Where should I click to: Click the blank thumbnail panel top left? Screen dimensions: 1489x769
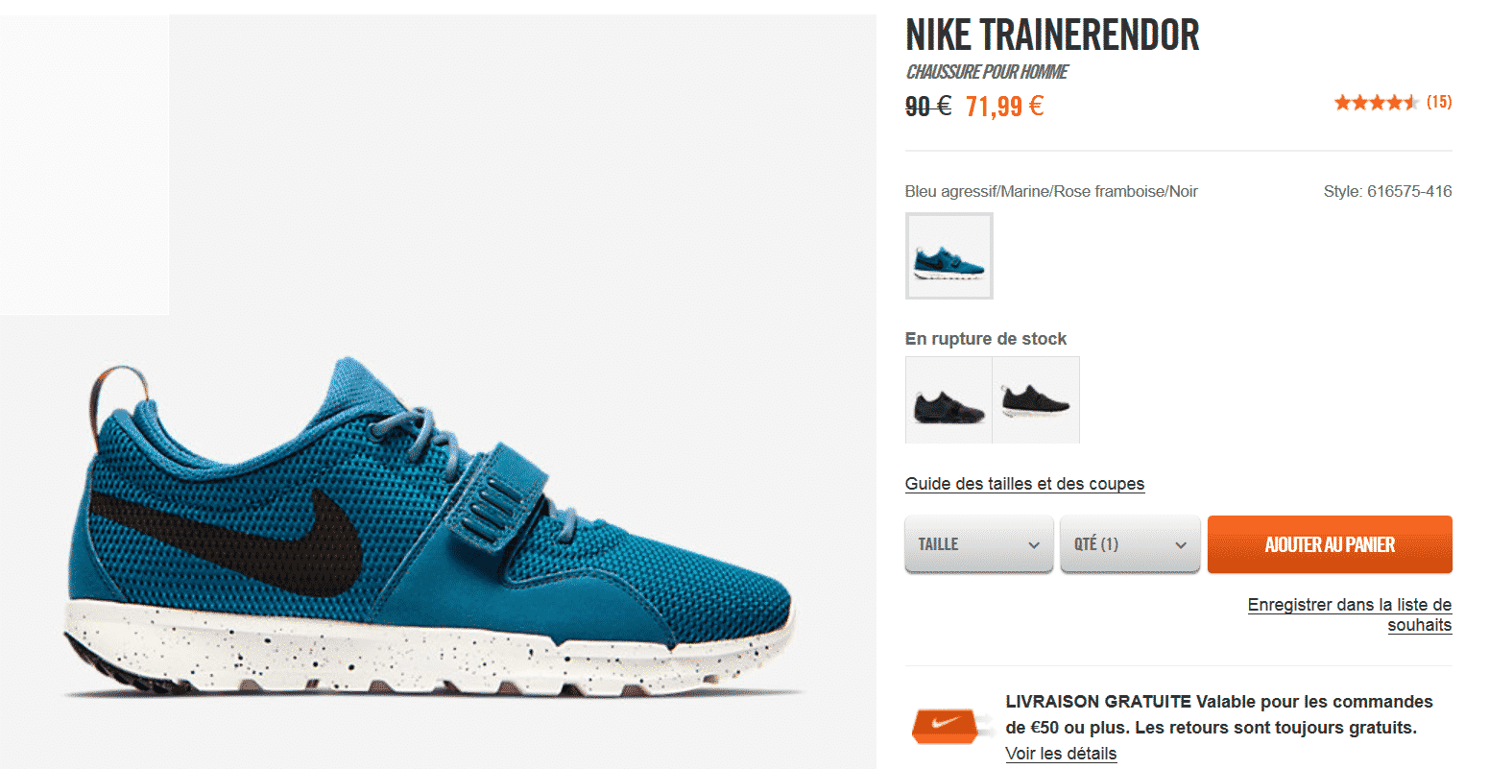84,164
